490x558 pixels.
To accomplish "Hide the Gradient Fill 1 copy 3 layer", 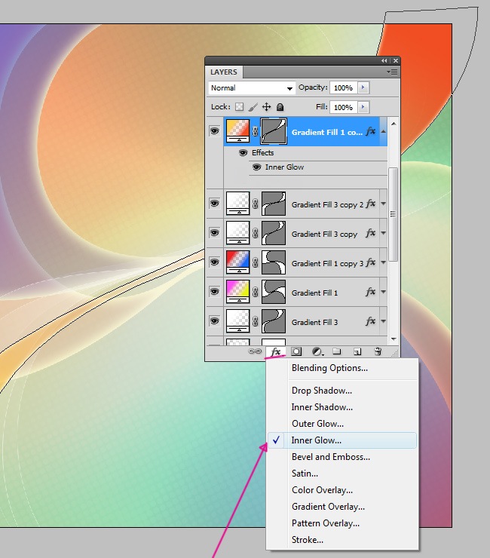I will point(215,262).
